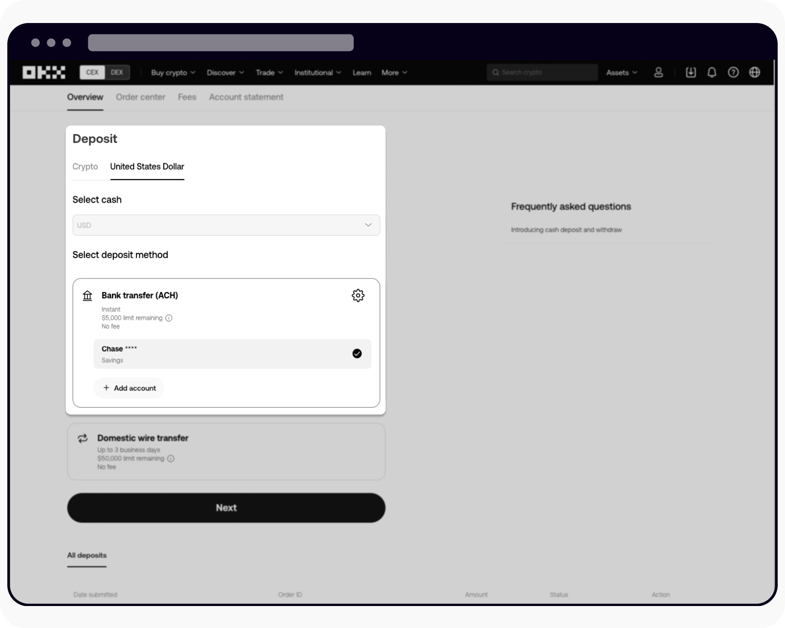This screenshot has height=628, width=785.
Task: Open the help question mark icon
Action: (x=733, y=72)
